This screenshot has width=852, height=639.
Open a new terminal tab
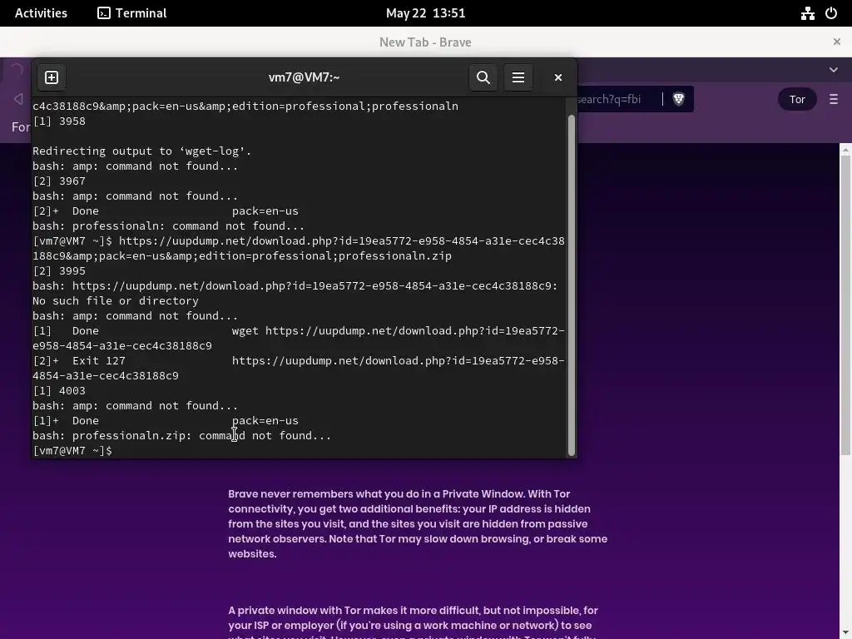point(52,77)
